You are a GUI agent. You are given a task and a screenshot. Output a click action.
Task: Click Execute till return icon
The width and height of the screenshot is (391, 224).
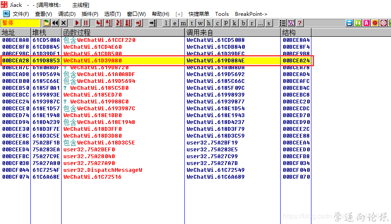click(139, 23)
